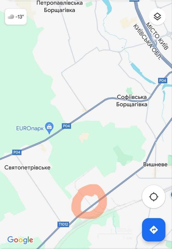Screen dimensions: 172x249
Task: Select the EUROпарк shopping pin
Action: [49, 128]
